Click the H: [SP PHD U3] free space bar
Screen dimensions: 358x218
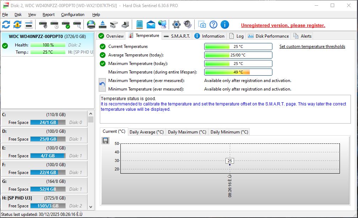point(48,206)
